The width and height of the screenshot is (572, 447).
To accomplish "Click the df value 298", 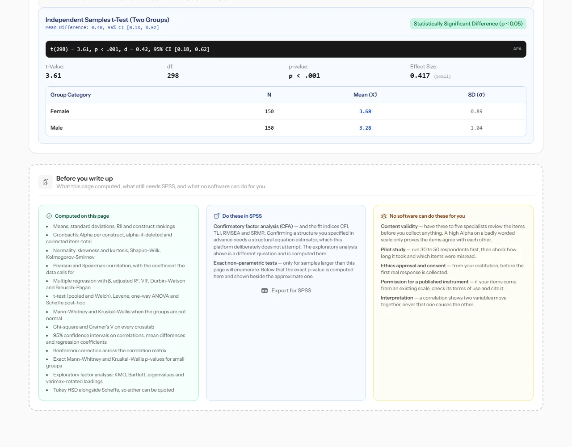I will (173, 76).
